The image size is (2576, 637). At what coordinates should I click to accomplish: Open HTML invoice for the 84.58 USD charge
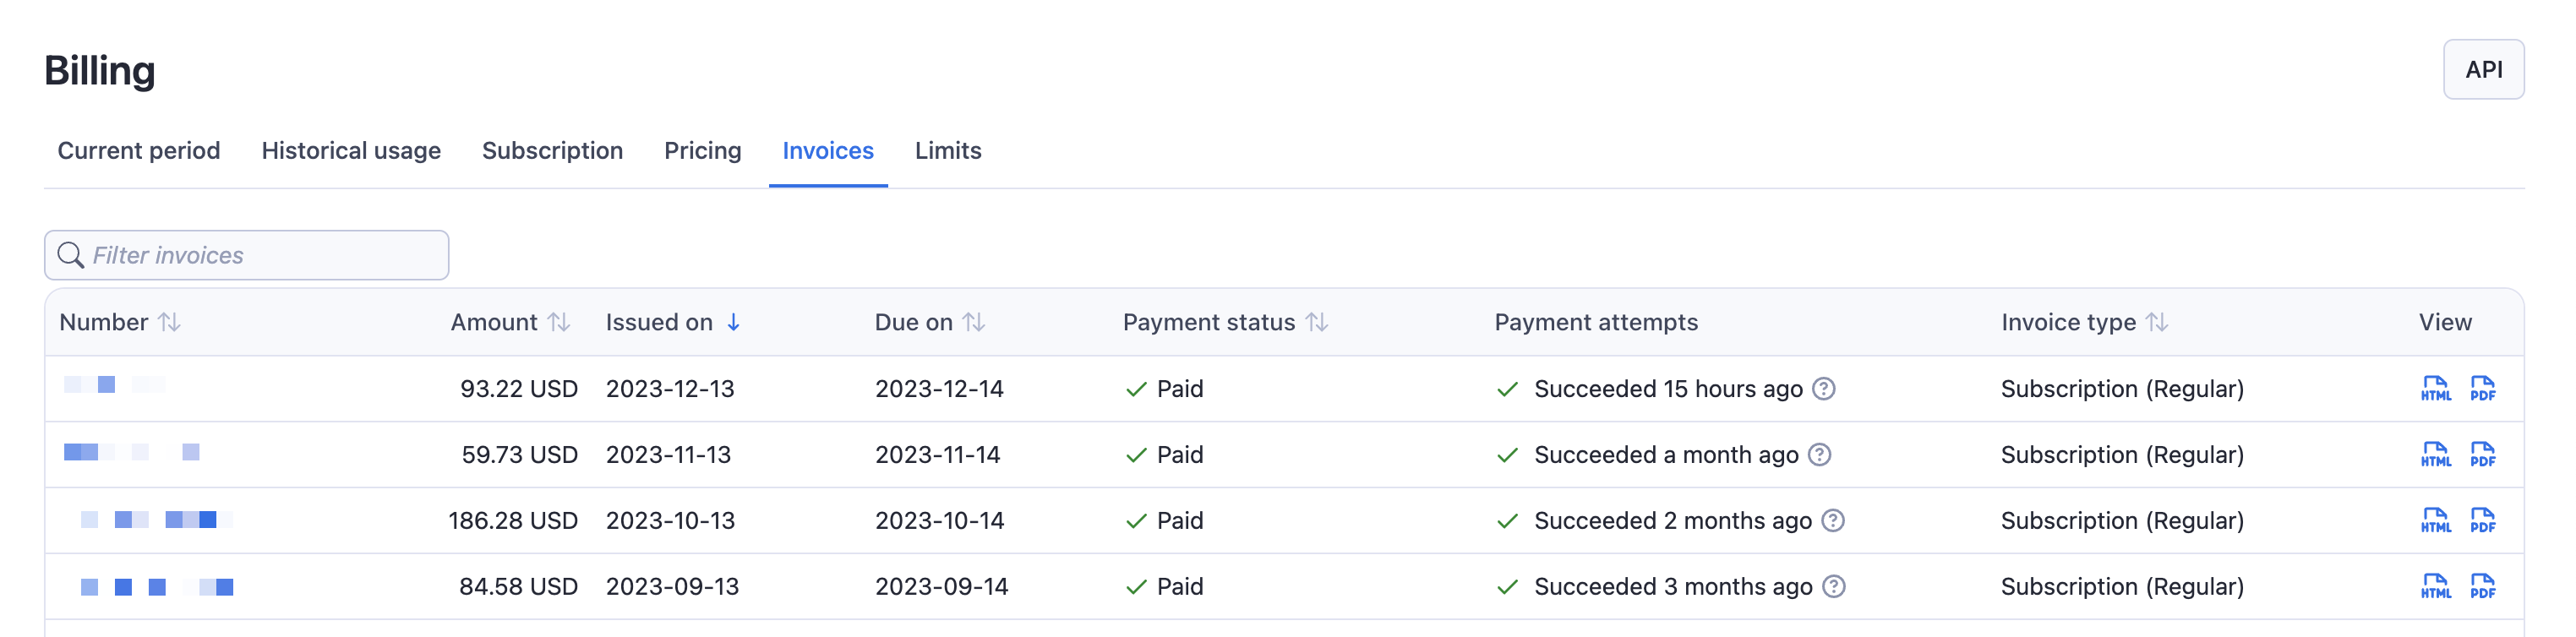coord(2434,586)
